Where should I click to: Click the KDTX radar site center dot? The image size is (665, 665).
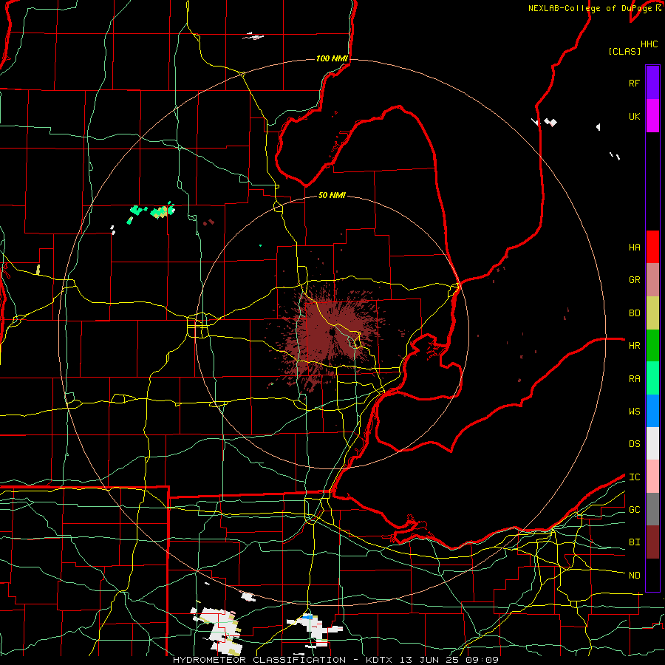[332, 332]
